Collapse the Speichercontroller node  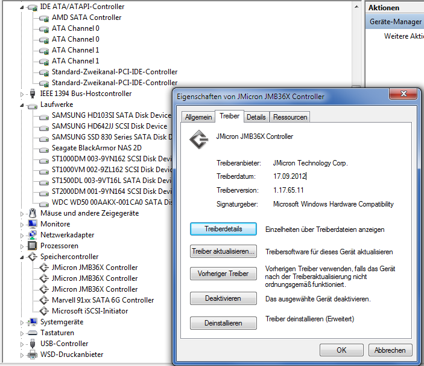22,257
